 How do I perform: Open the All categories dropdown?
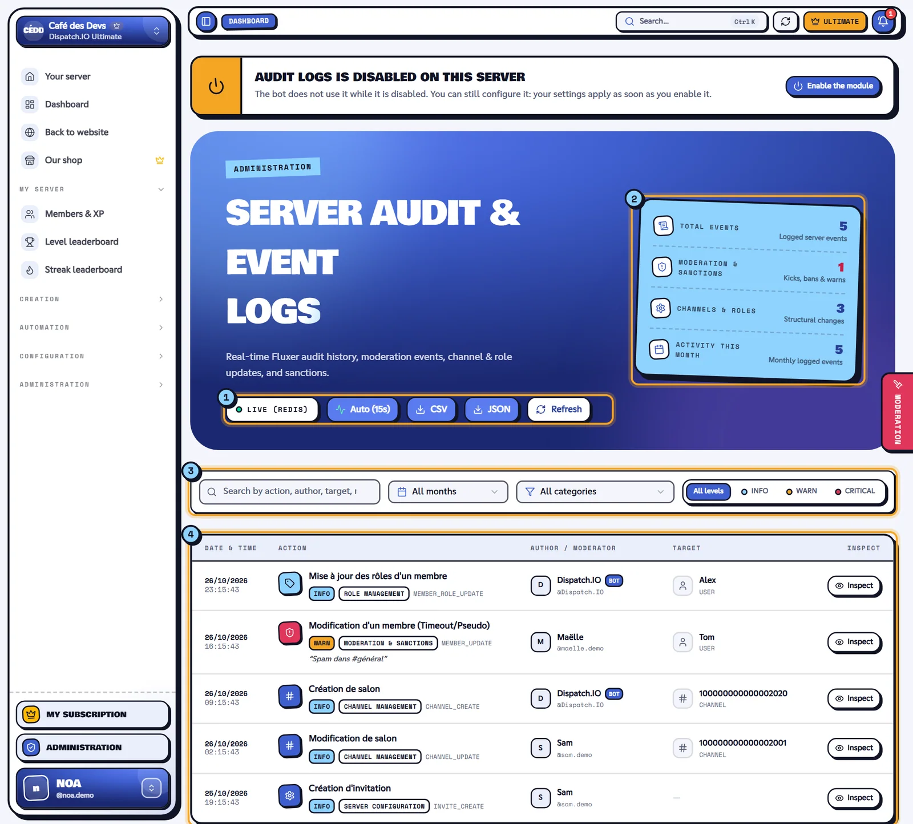(595, 491)
